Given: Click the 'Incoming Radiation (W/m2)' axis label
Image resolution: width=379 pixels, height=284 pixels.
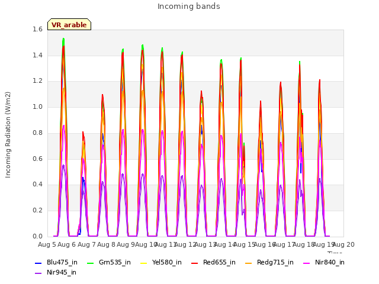Looking at the screenshot, I should pos(8,135).
